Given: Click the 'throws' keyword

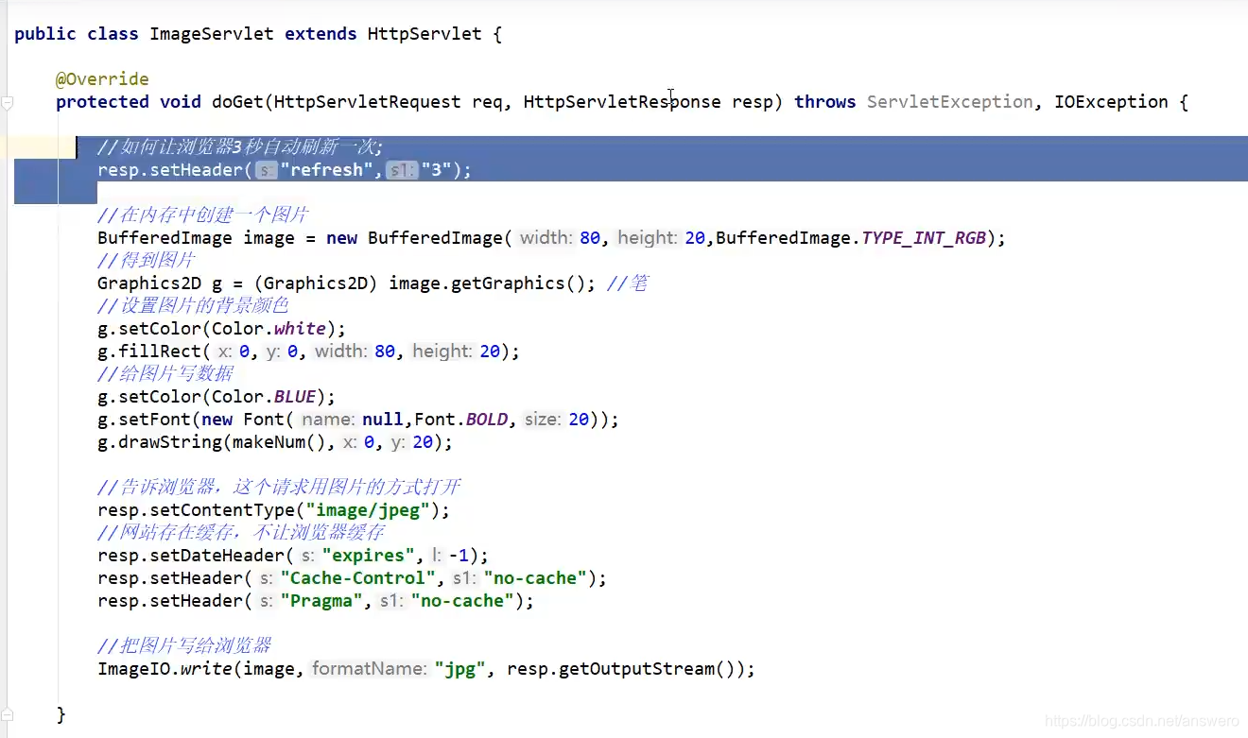Looking at the screenshot, I should [x=825, y=102].
